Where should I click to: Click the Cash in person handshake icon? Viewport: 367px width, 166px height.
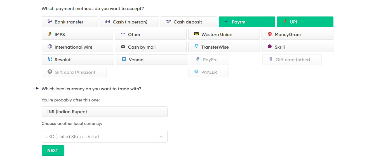[108, 22]
